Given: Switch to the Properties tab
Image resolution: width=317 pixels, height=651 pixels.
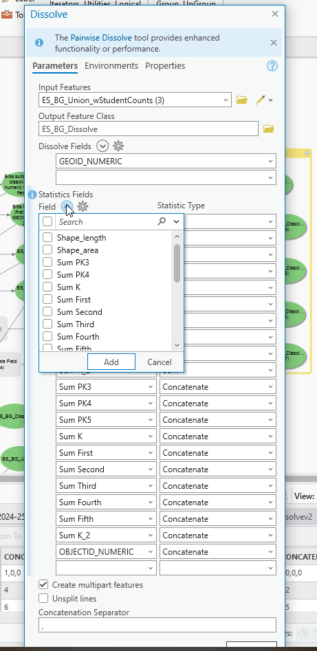Looking at the screenshot, I should click(x=165, y=65).
